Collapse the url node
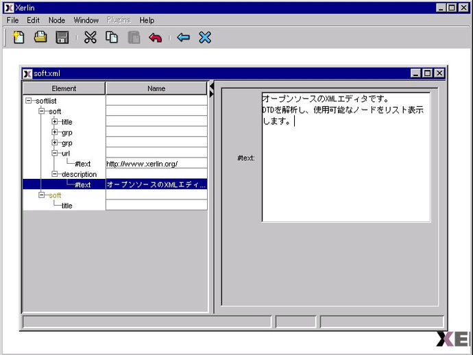Screen dimensions: 473x355 coord(55,153)
